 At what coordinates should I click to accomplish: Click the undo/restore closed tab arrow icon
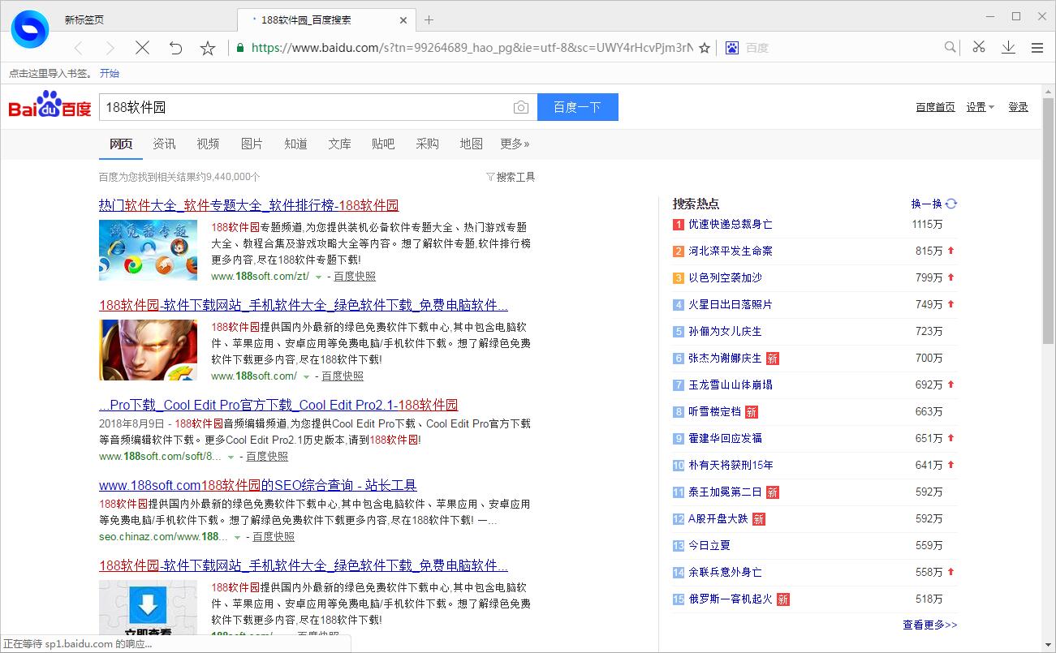point(175,48)
